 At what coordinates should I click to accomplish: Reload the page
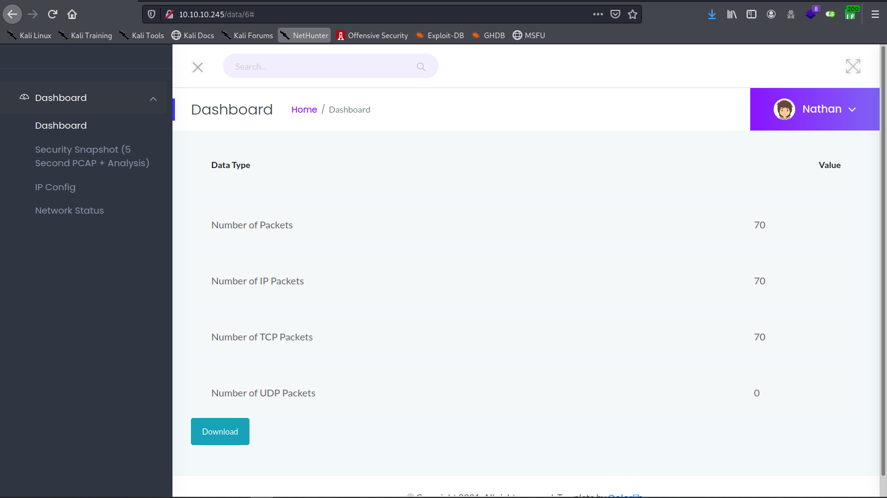point(52,14)
